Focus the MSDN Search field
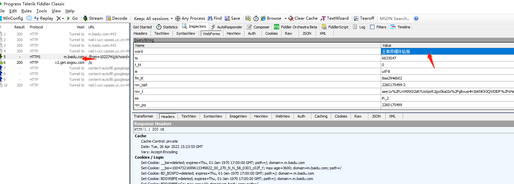Viewport: 514px width, 184px height. pyautogui.click(x=395, y=18)
